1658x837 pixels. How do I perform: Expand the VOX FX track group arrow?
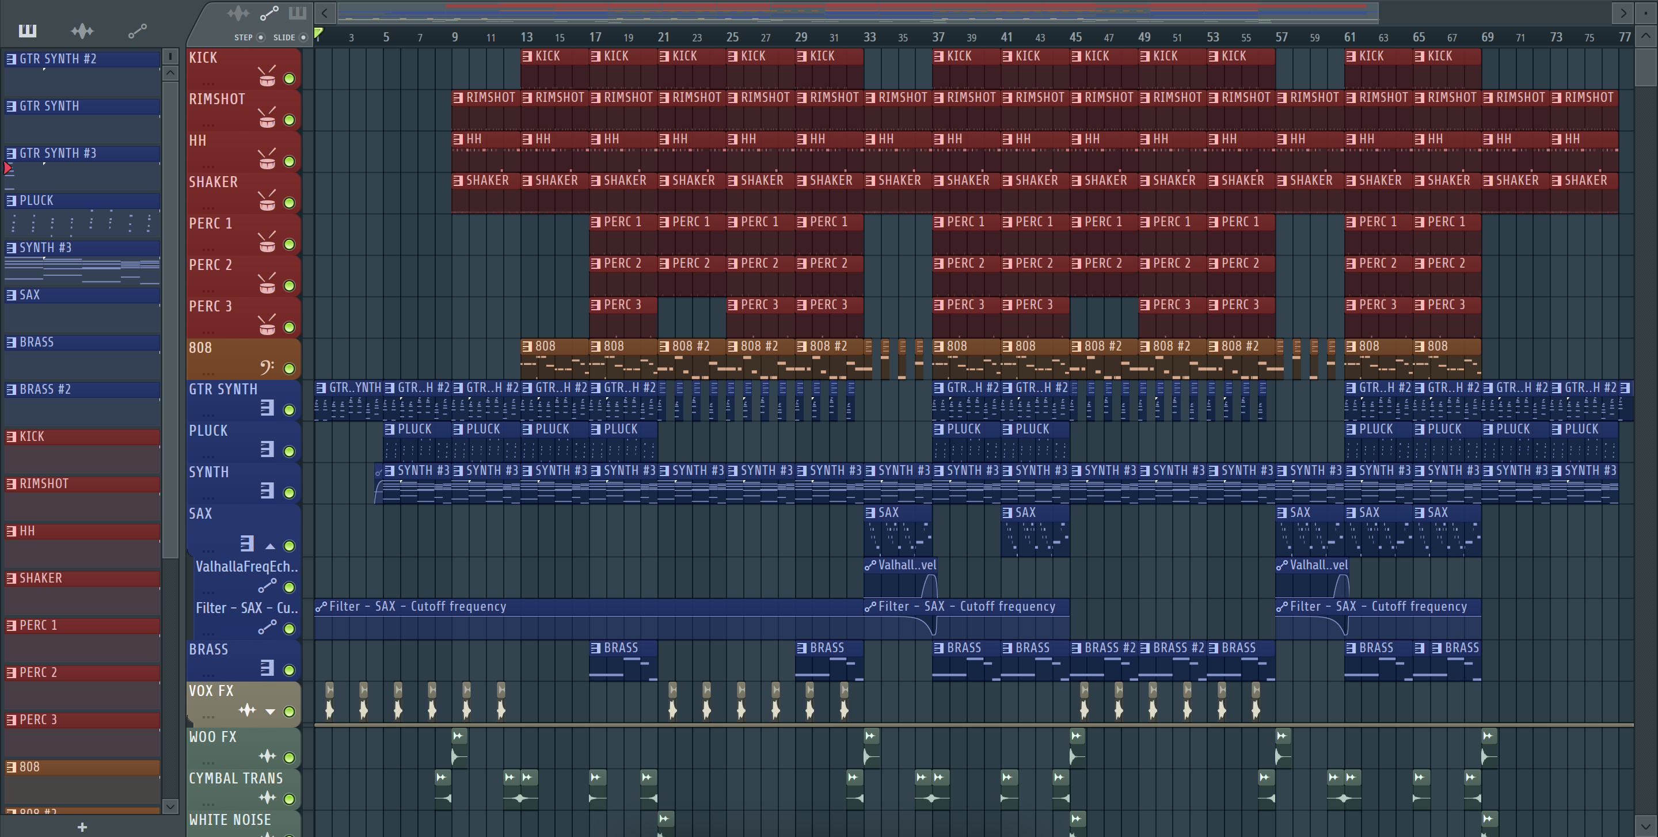tap(271, 712)
